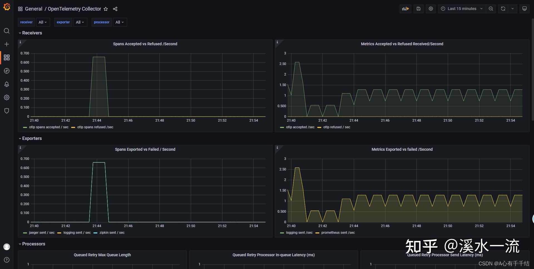Open the Alerting bell in the sidebar
534x269 pixels.
[x=7, y=84]
